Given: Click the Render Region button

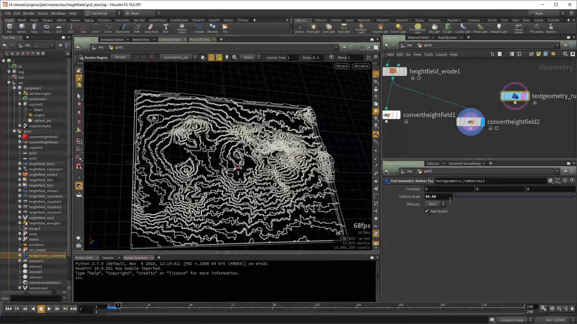Looking at the screenshot, I should tap(93, 57).
